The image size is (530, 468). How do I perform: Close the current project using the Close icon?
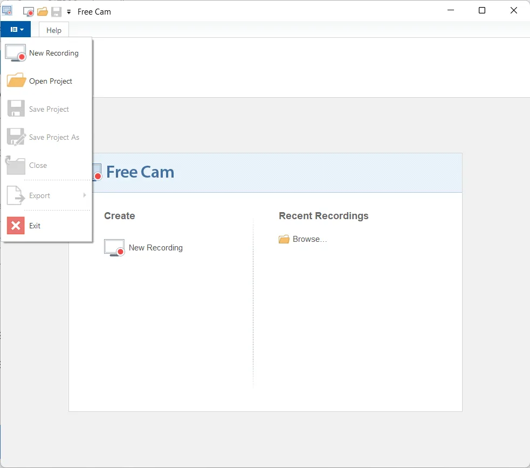(x=16, y=165)
